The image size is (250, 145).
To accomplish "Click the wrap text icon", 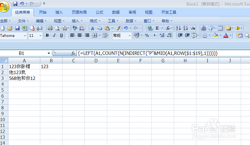I will (105, 35).
